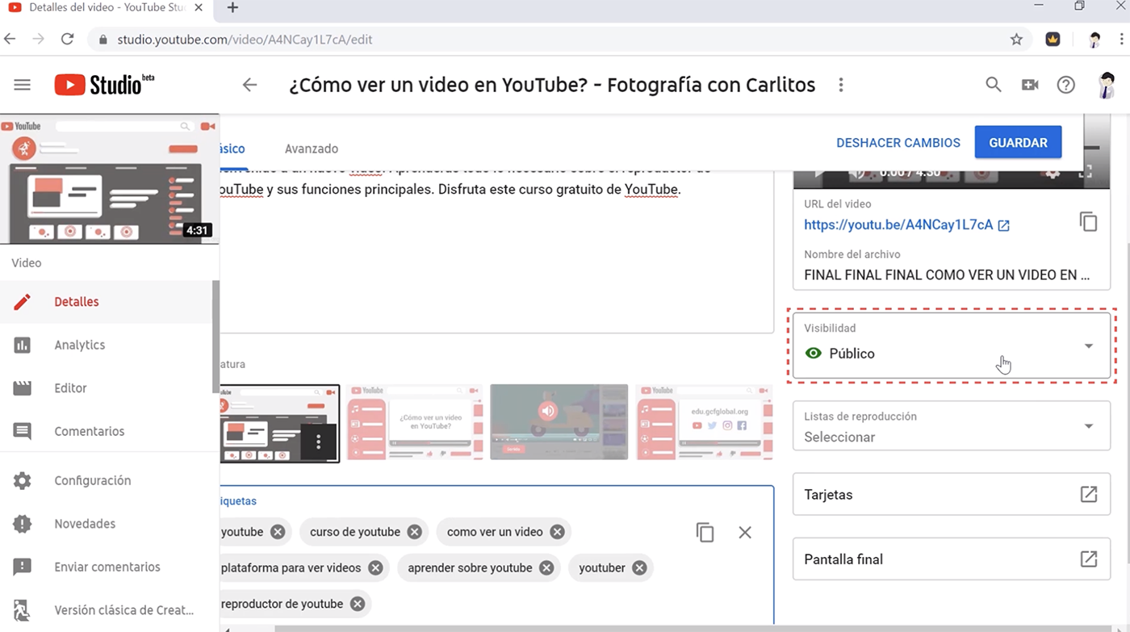Click DESHACER CAMBIOS
The height and width of the screenshot is (632, 1130).
898,143
